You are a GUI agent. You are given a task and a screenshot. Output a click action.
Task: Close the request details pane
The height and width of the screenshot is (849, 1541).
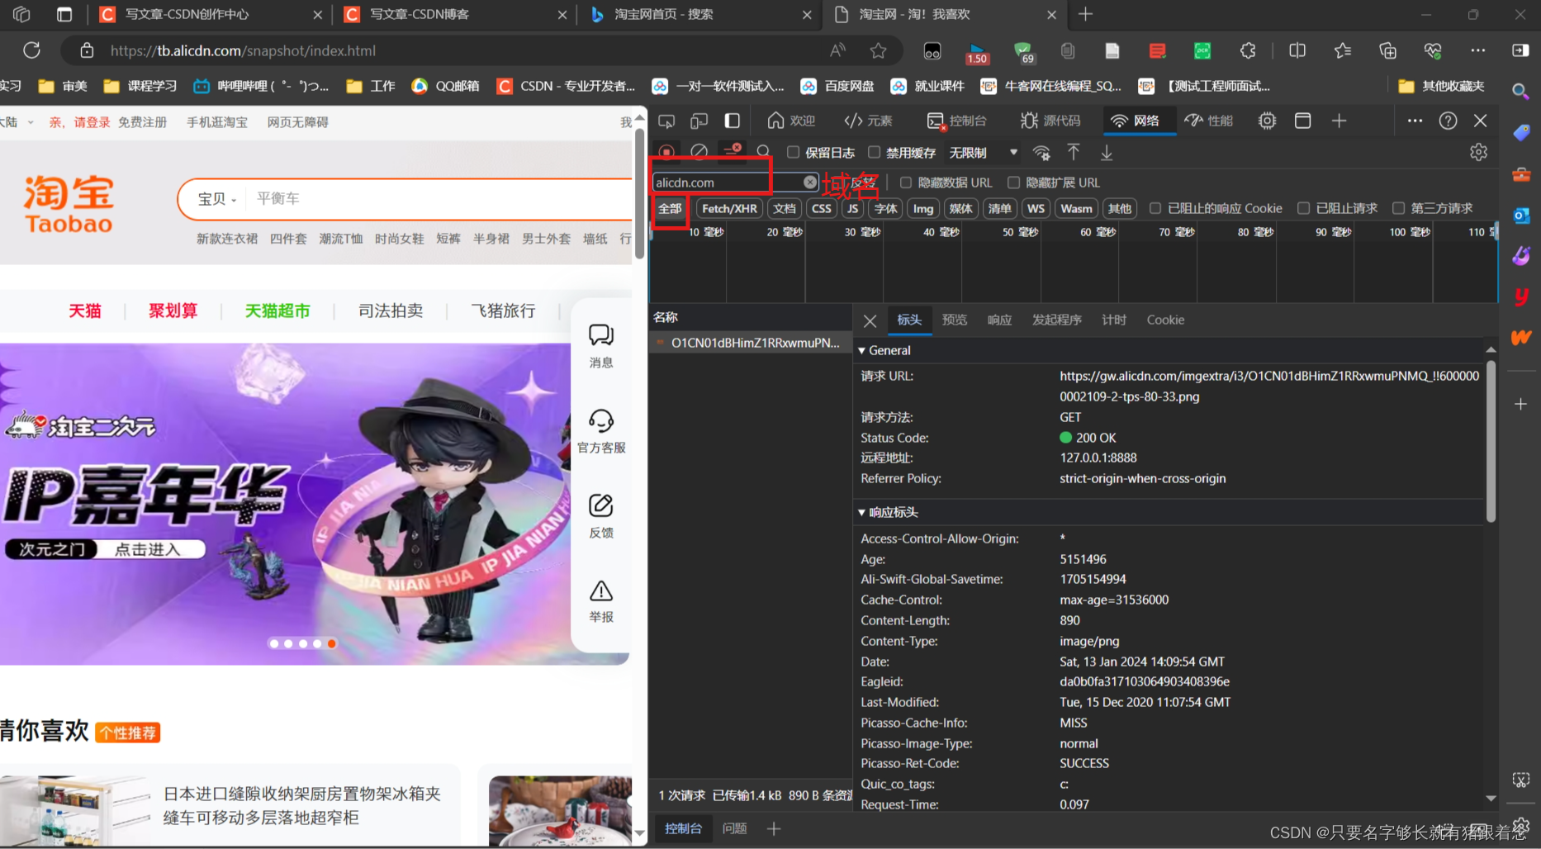coord(870,320)
